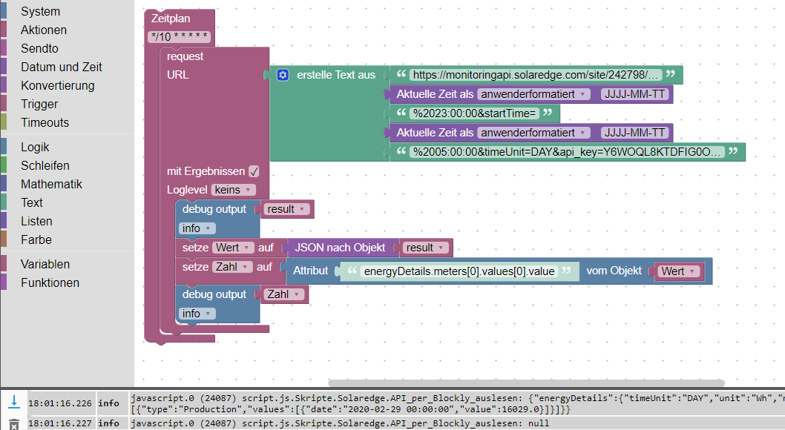Edit first JJJJ-MM-TT date format field
Viewport: 785px width, 430px height.
[635, 94]
